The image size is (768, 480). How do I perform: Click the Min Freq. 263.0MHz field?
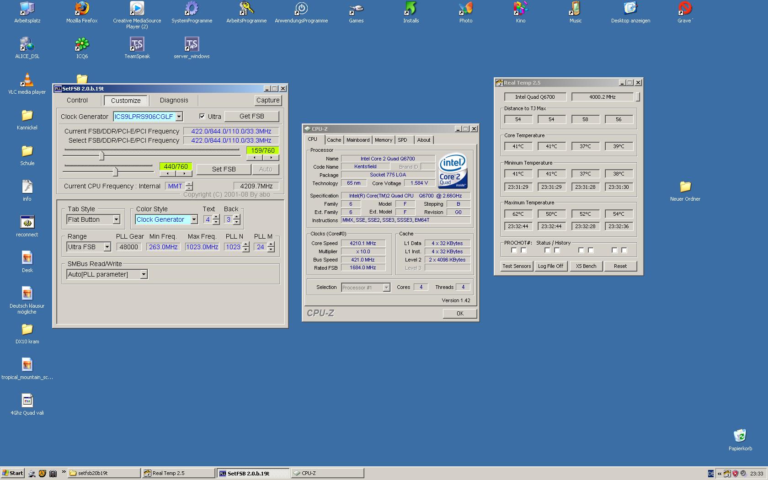point(163,247)
